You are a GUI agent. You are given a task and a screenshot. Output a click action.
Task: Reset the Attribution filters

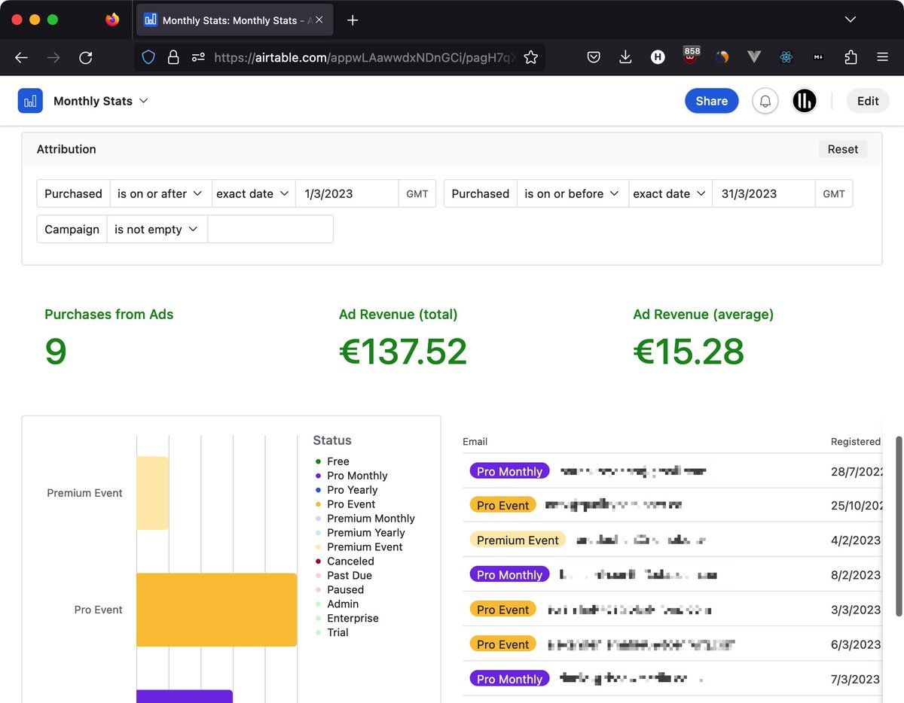pyautogui.click(x=842, y=149)
